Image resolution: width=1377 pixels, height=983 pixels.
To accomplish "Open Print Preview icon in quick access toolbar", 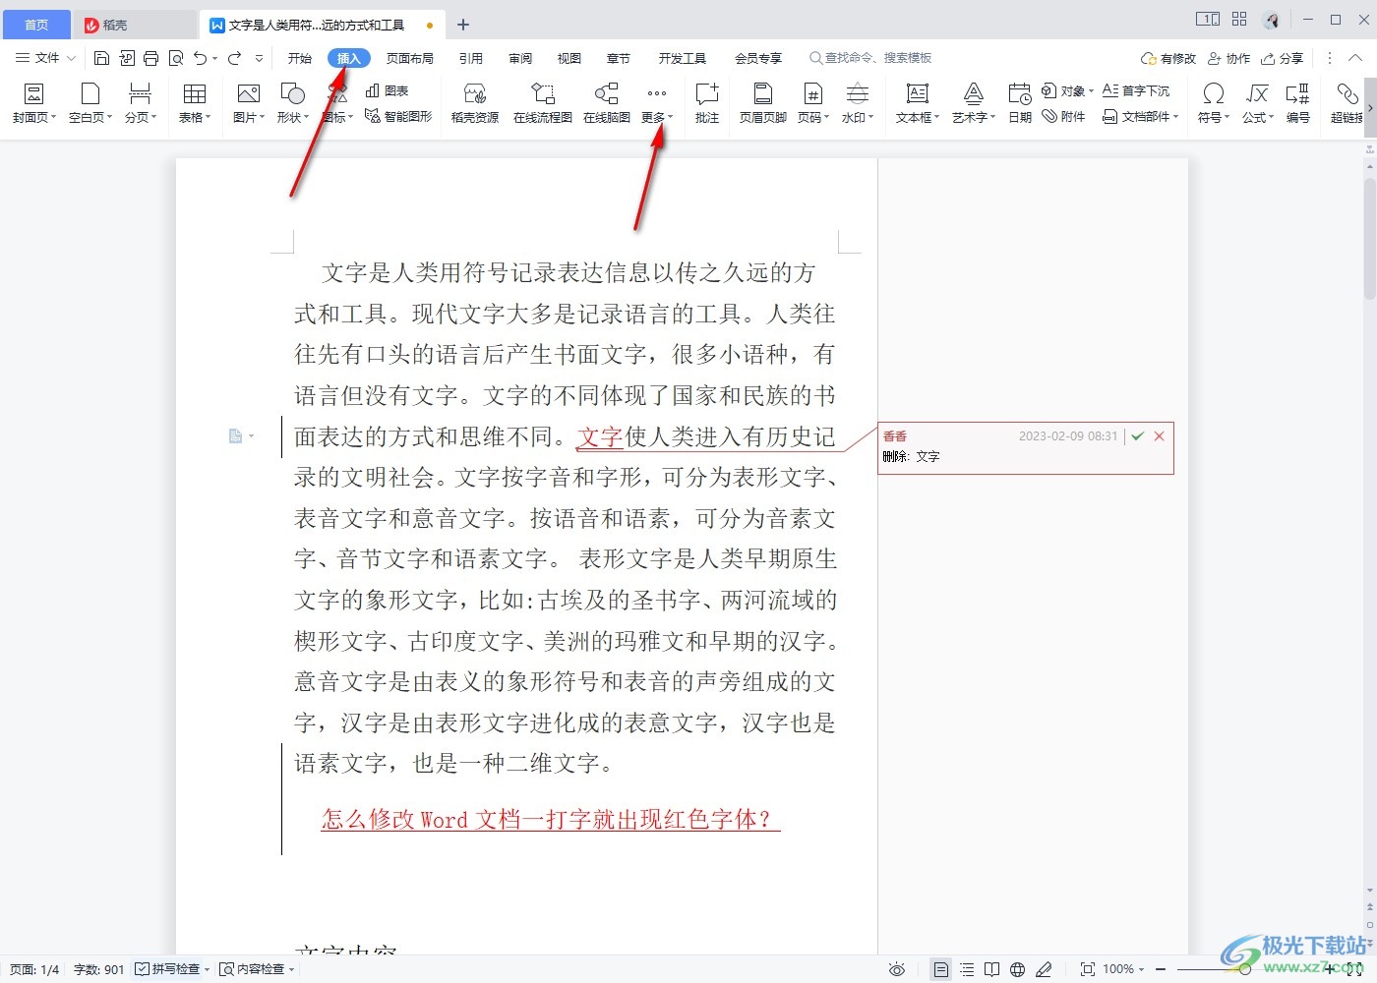I will click(x=176, y=59).
